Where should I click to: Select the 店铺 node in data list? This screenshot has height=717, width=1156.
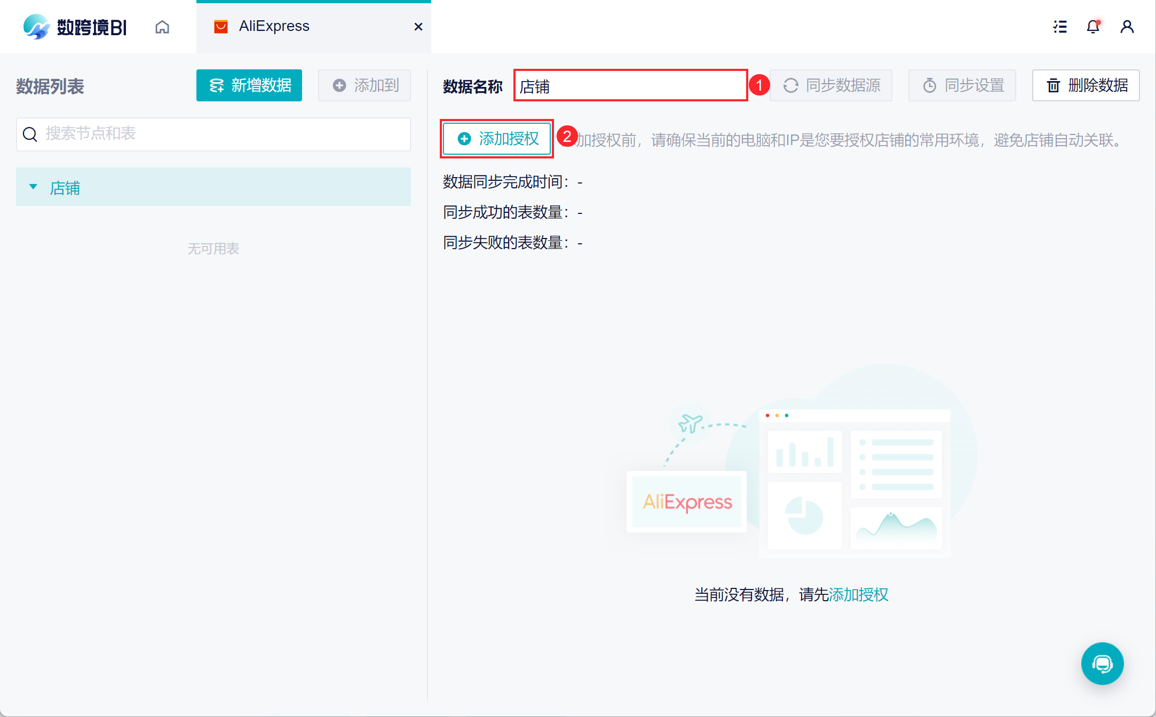(x=213, y=187)
